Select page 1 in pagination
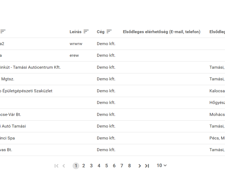Viewport: 225px width, 175px height. coord(76,166)
